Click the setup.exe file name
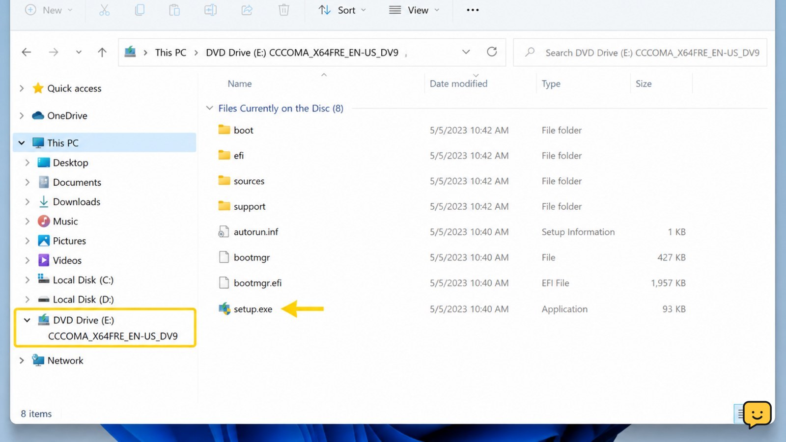Screen dimensions: 786x442 (x=253, y=309)
